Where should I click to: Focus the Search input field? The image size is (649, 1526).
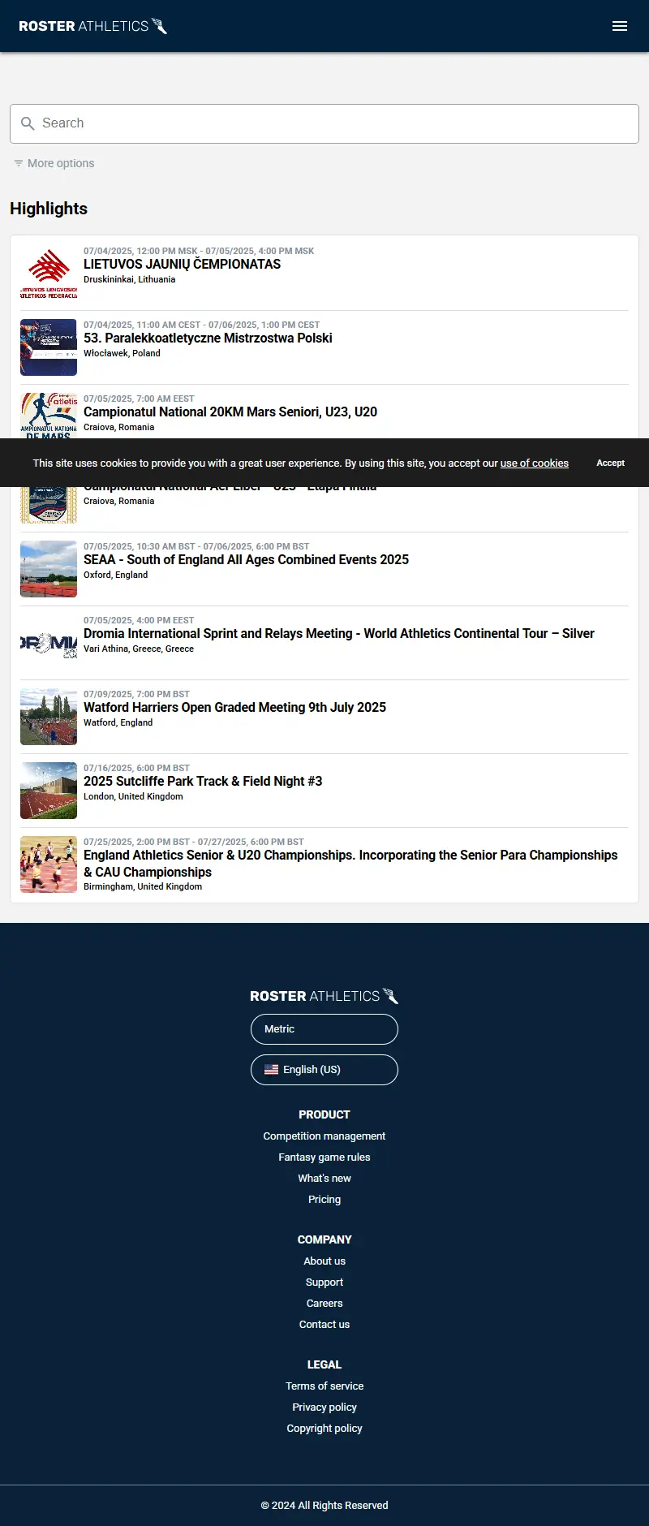click(x=324, y=123)
